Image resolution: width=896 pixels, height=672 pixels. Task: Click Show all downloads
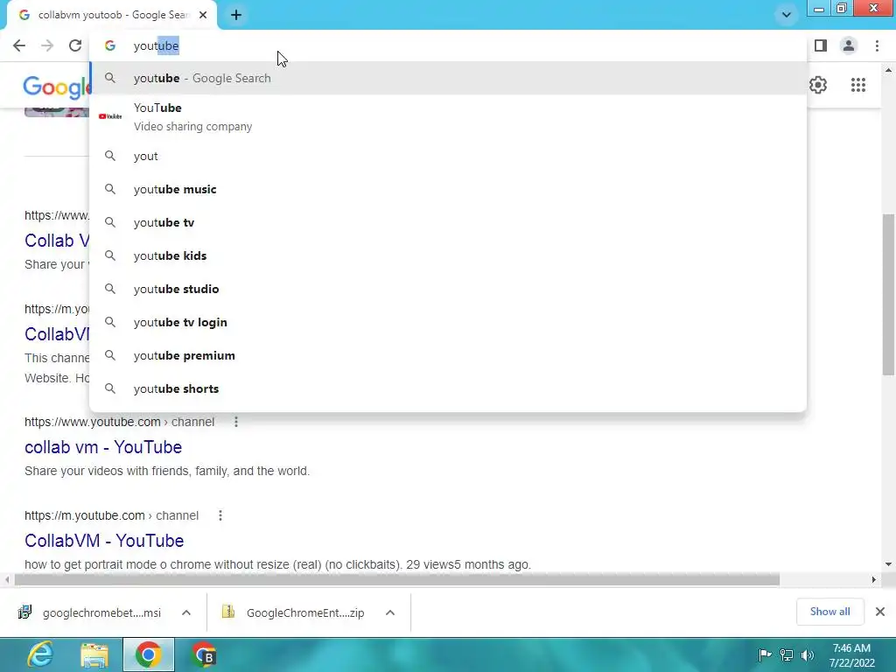[x=829, y=612]
